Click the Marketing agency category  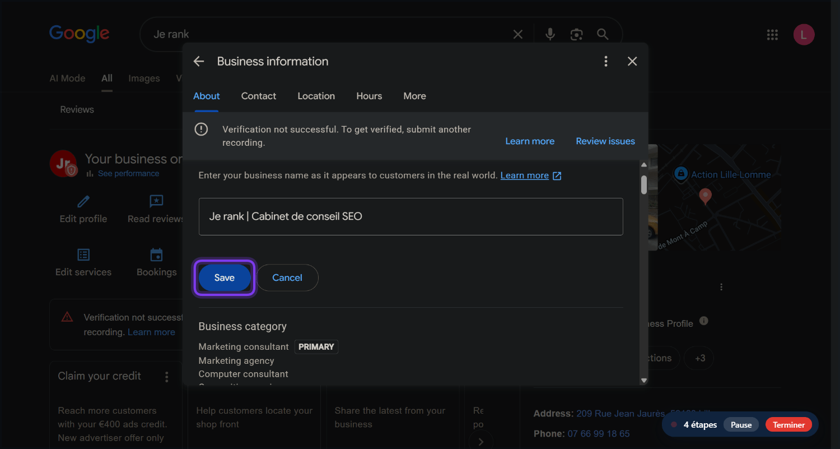click(236, 361)
